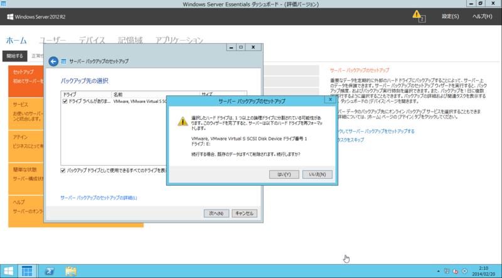Select the サービス category tile

pos(26,114)
